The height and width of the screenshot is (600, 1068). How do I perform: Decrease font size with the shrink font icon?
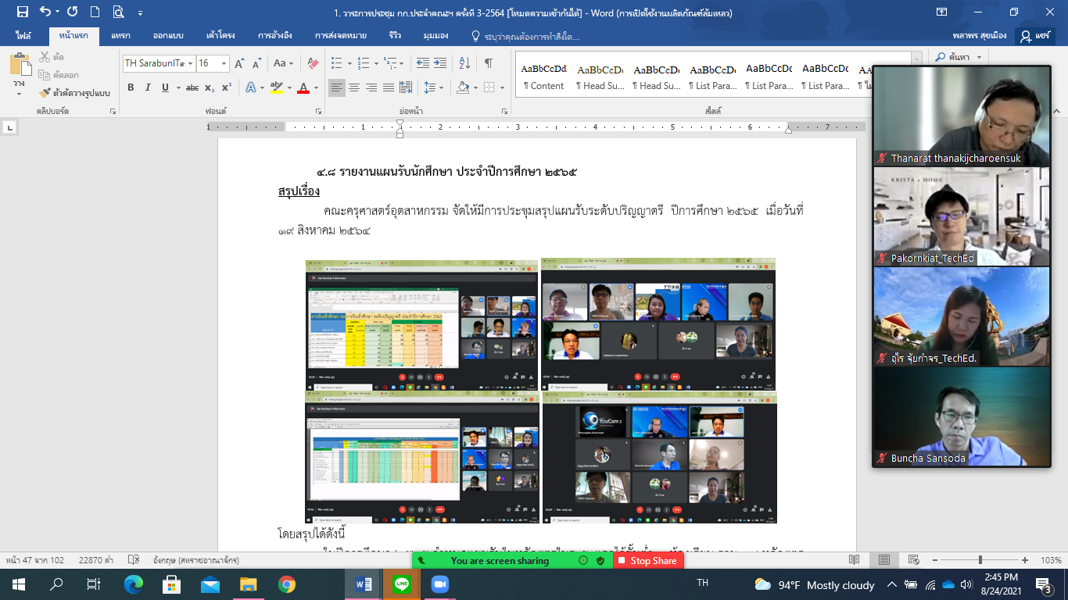(257, 63)
